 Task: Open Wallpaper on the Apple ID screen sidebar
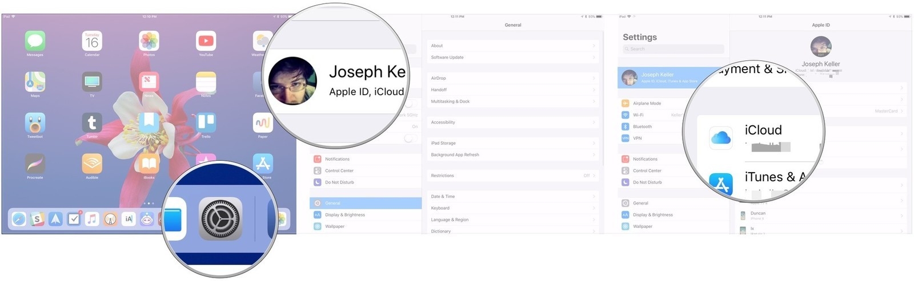click(674, 226)
